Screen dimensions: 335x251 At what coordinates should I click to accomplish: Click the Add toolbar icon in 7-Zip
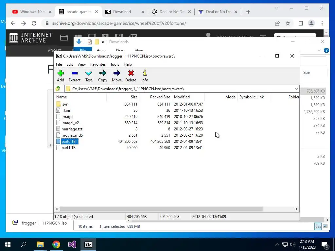tap(61, 73)
